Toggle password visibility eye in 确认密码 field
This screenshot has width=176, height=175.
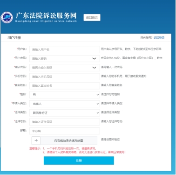click(x=94, y=68)
